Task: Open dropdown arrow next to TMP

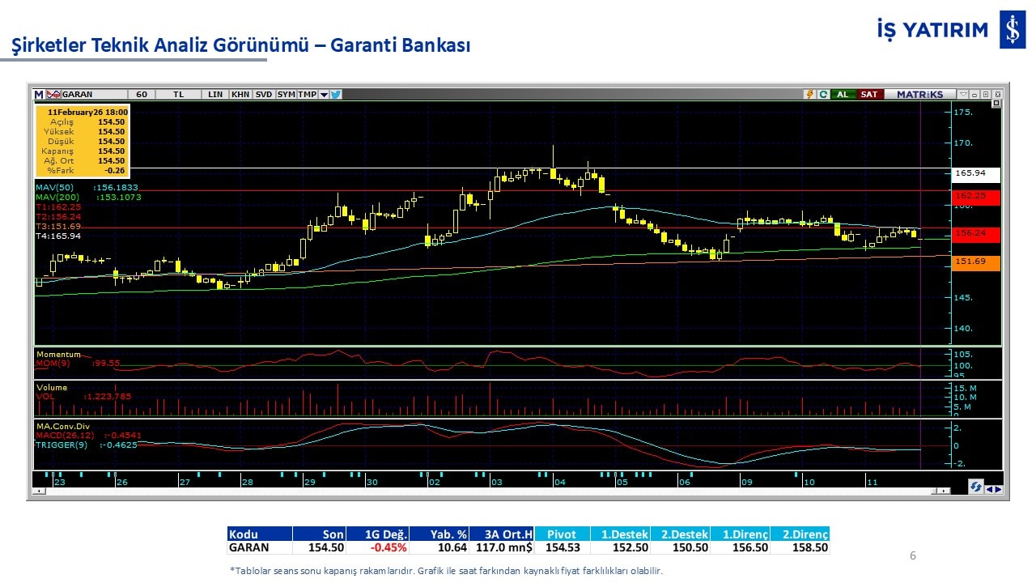Action: coord(324,95)
